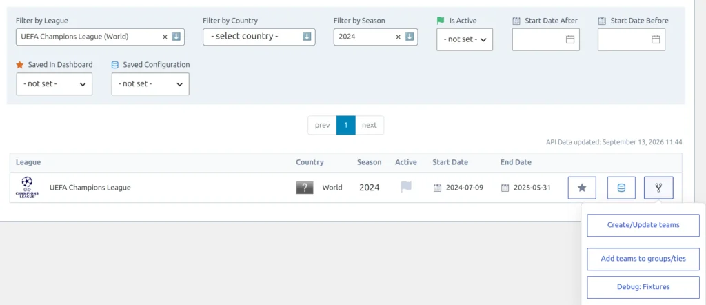Screen dimensions: 706x305
Task: Click the grey Active flag icon in row
Action: (406, 187)
